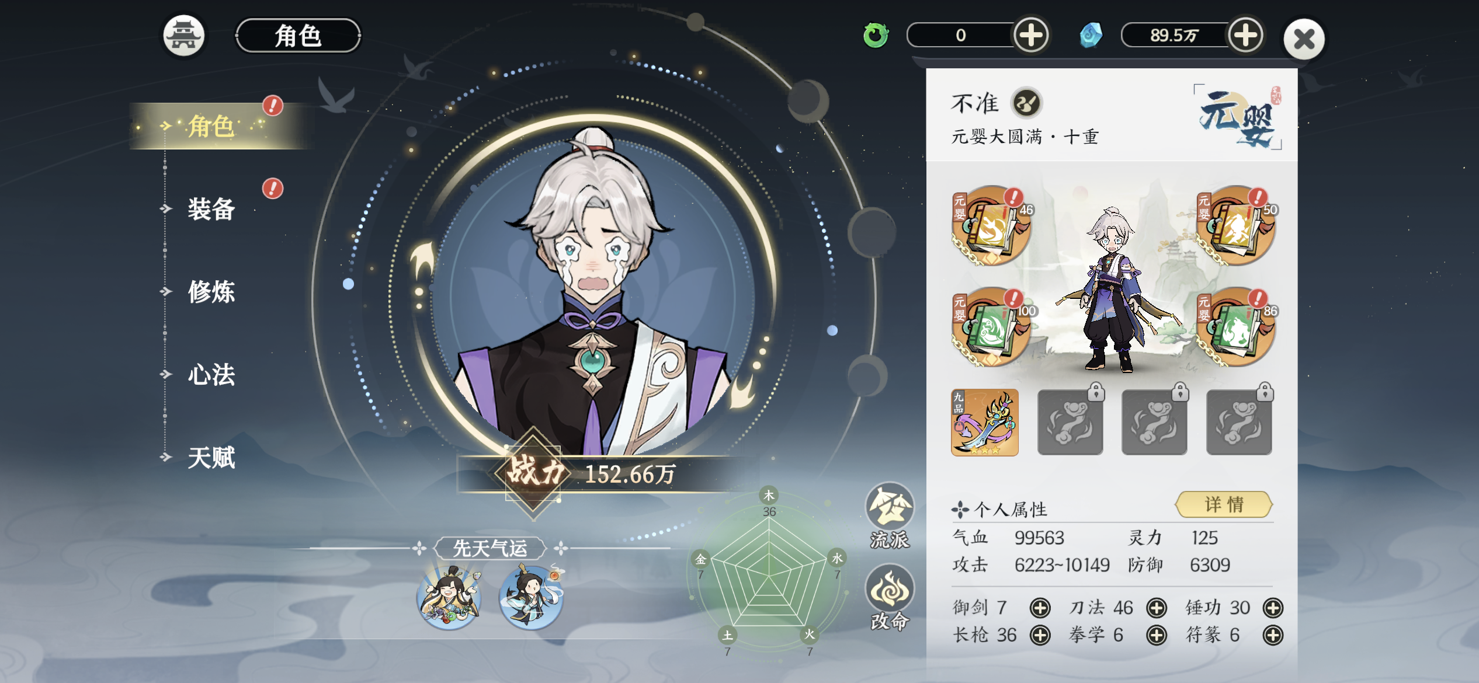Open the 详情 details button
Image resolution: width=1479 pixels, height=683 pixels.
pos(1224,504)
